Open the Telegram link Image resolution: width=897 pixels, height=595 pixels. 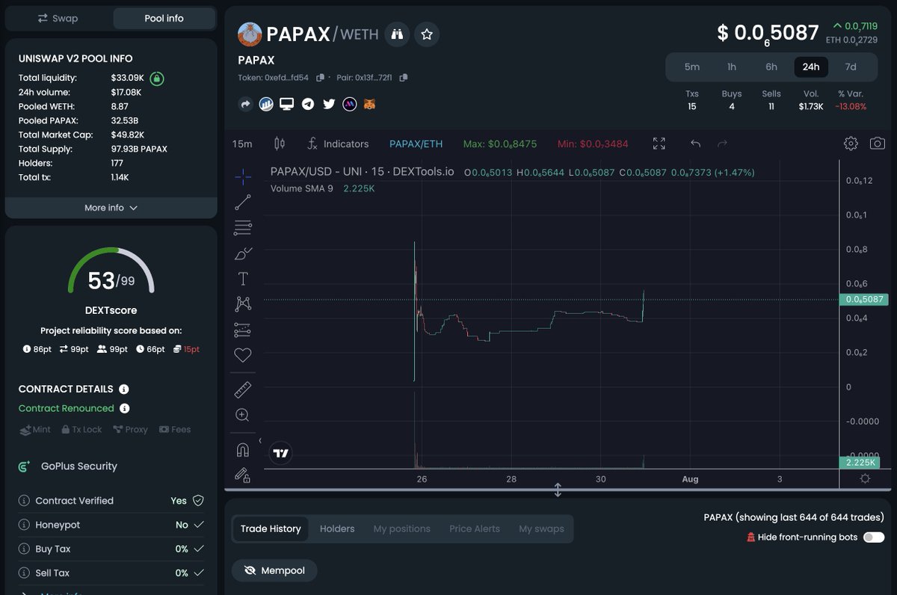[308, 104]
